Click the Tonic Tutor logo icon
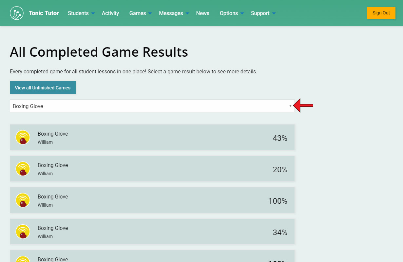403x262 pixels. [x=17, y=13]
